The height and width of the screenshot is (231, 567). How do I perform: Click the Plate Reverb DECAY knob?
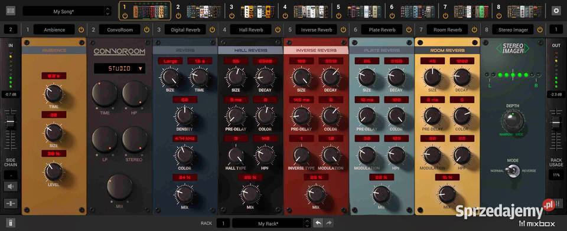coord(396,77)
